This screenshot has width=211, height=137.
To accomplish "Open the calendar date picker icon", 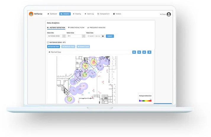I will coord(103,36).
